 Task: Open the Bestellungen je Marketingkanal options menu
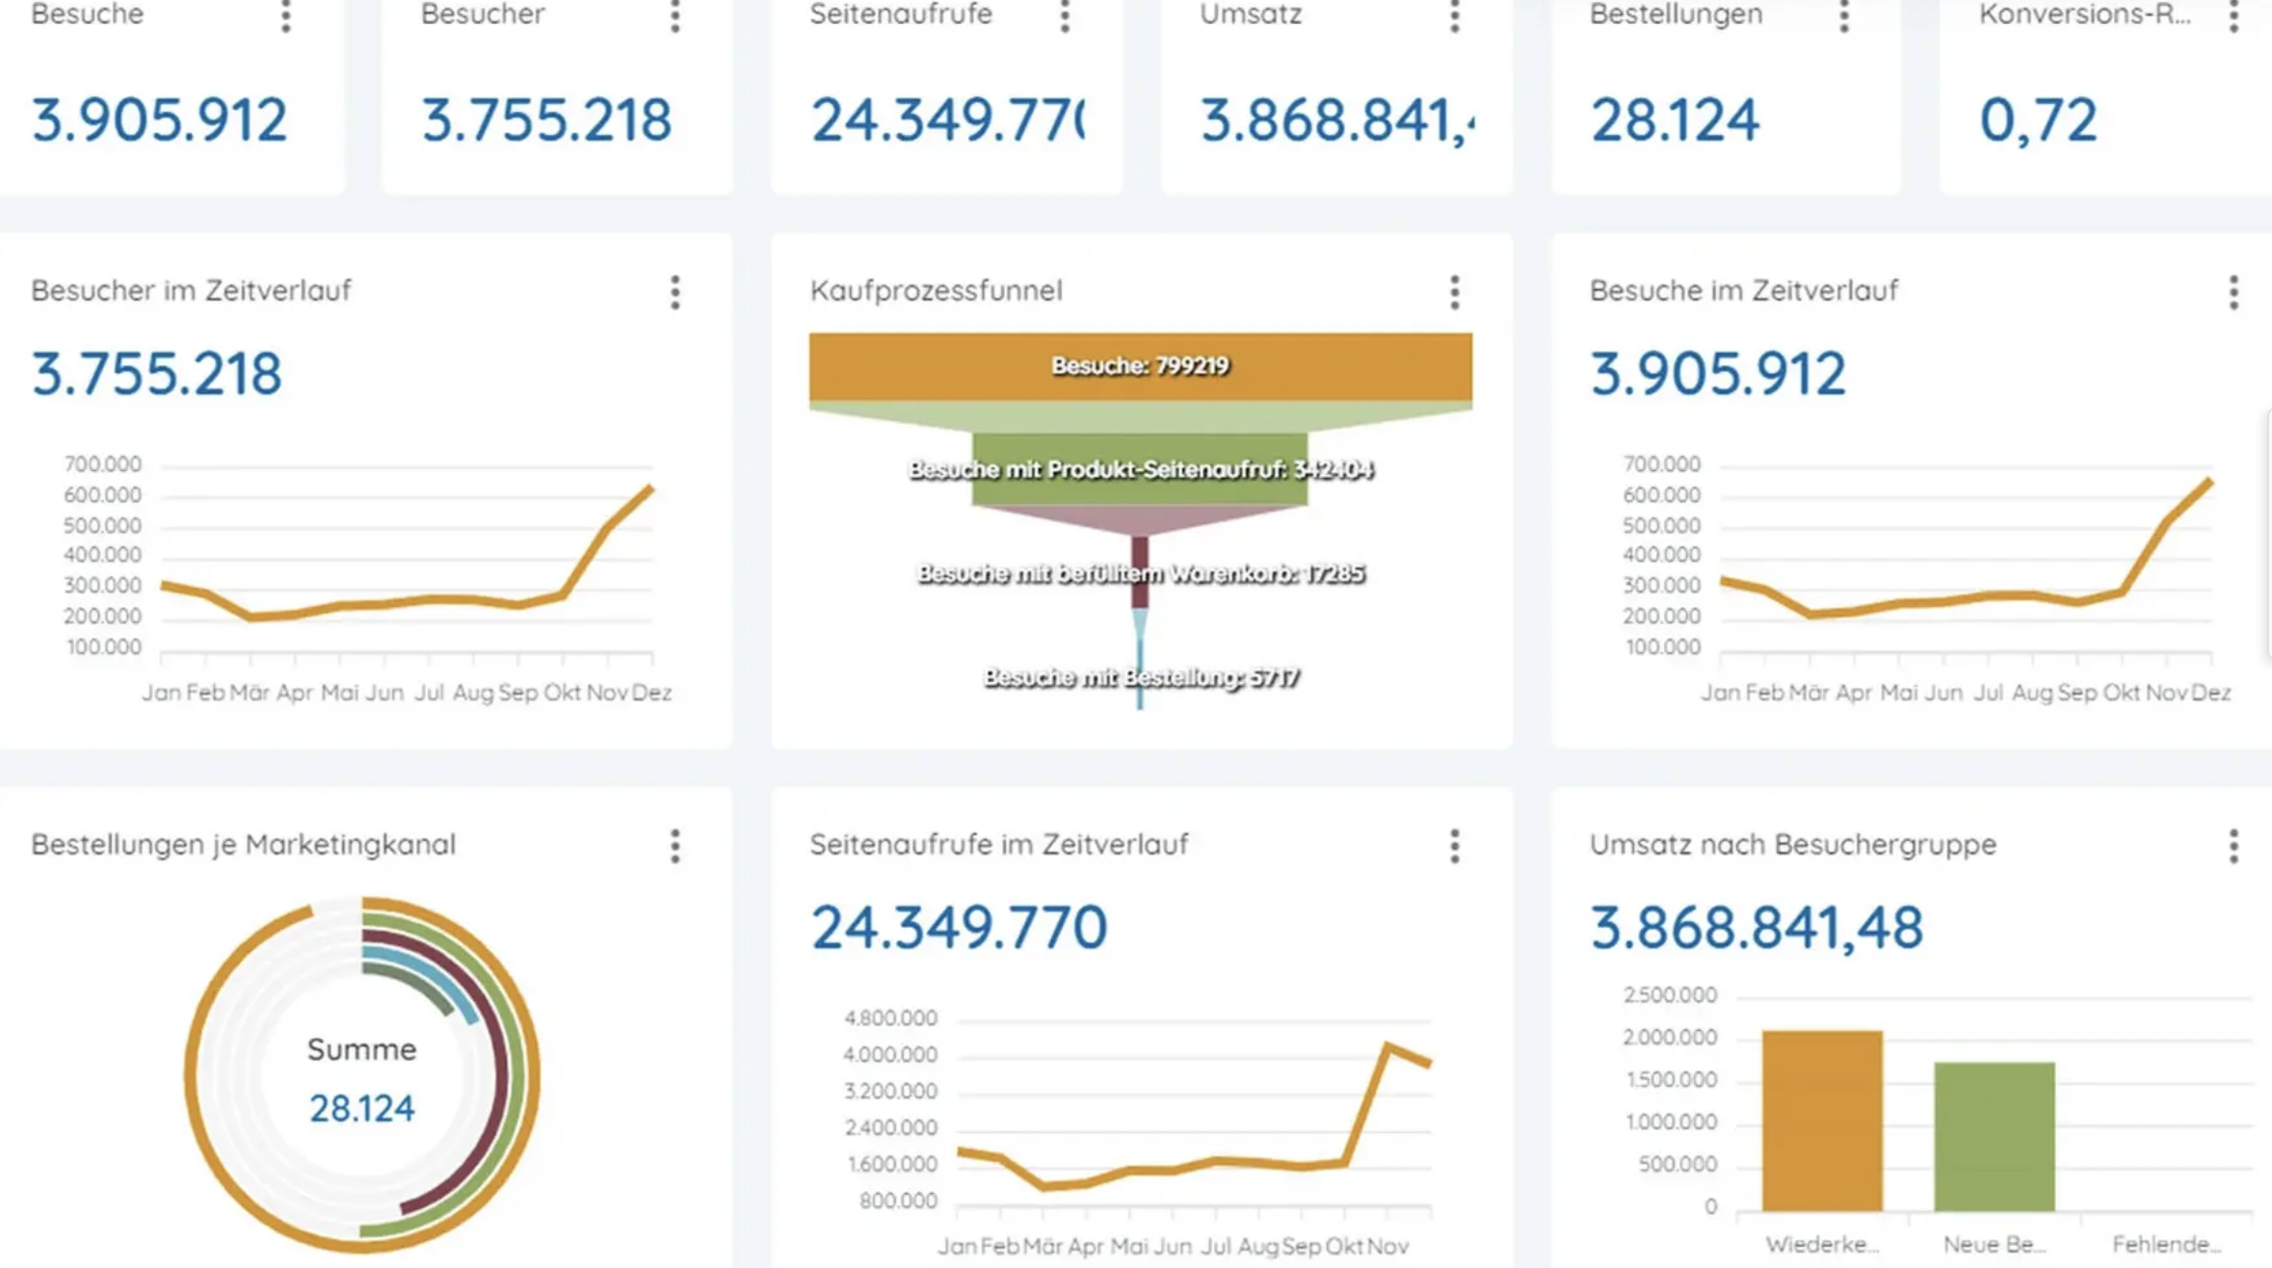[675, 846]
